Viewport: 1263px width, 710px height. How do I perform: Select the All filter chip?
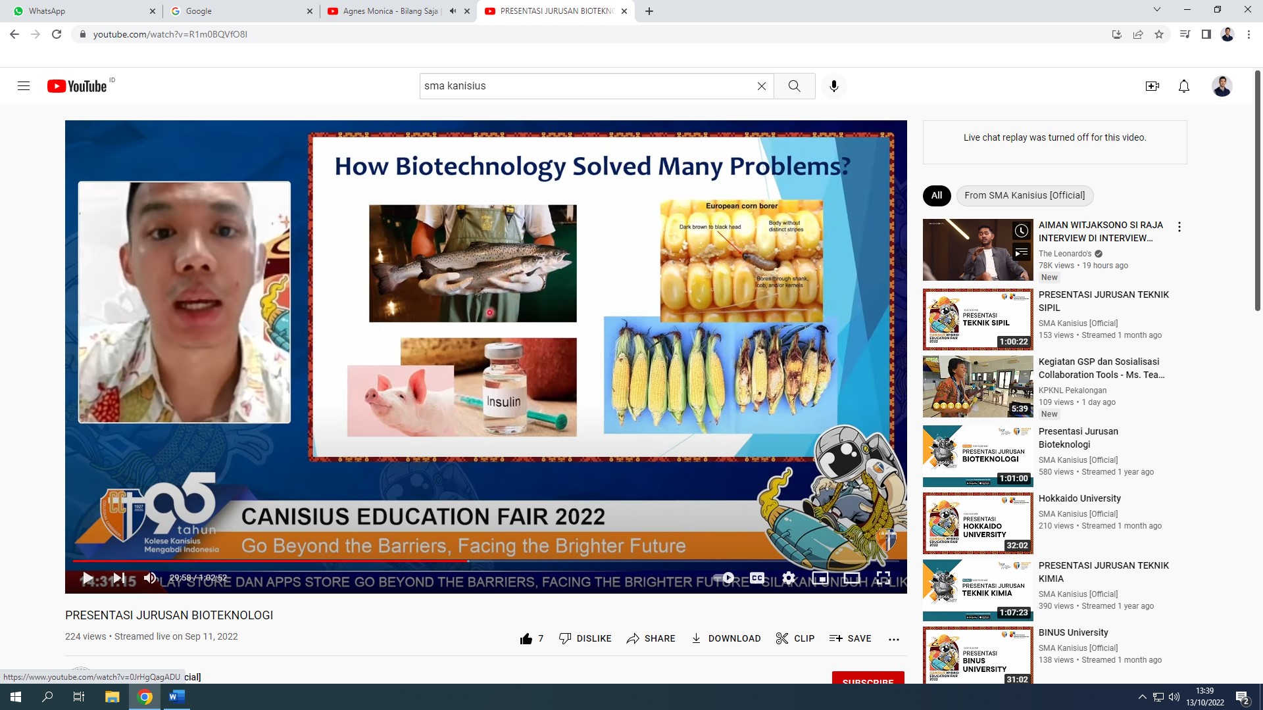[x=937, y=195]
